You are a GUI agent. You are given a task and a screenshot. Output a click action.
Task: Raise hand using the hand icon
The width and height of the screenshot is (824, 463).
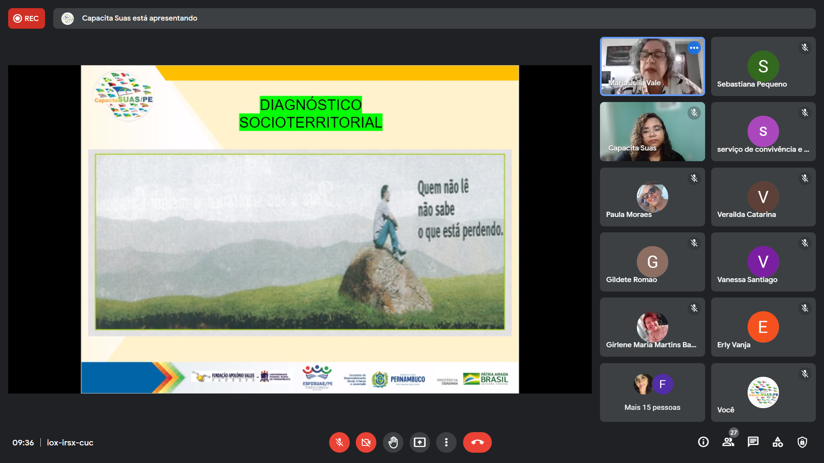tap(393, 442)
